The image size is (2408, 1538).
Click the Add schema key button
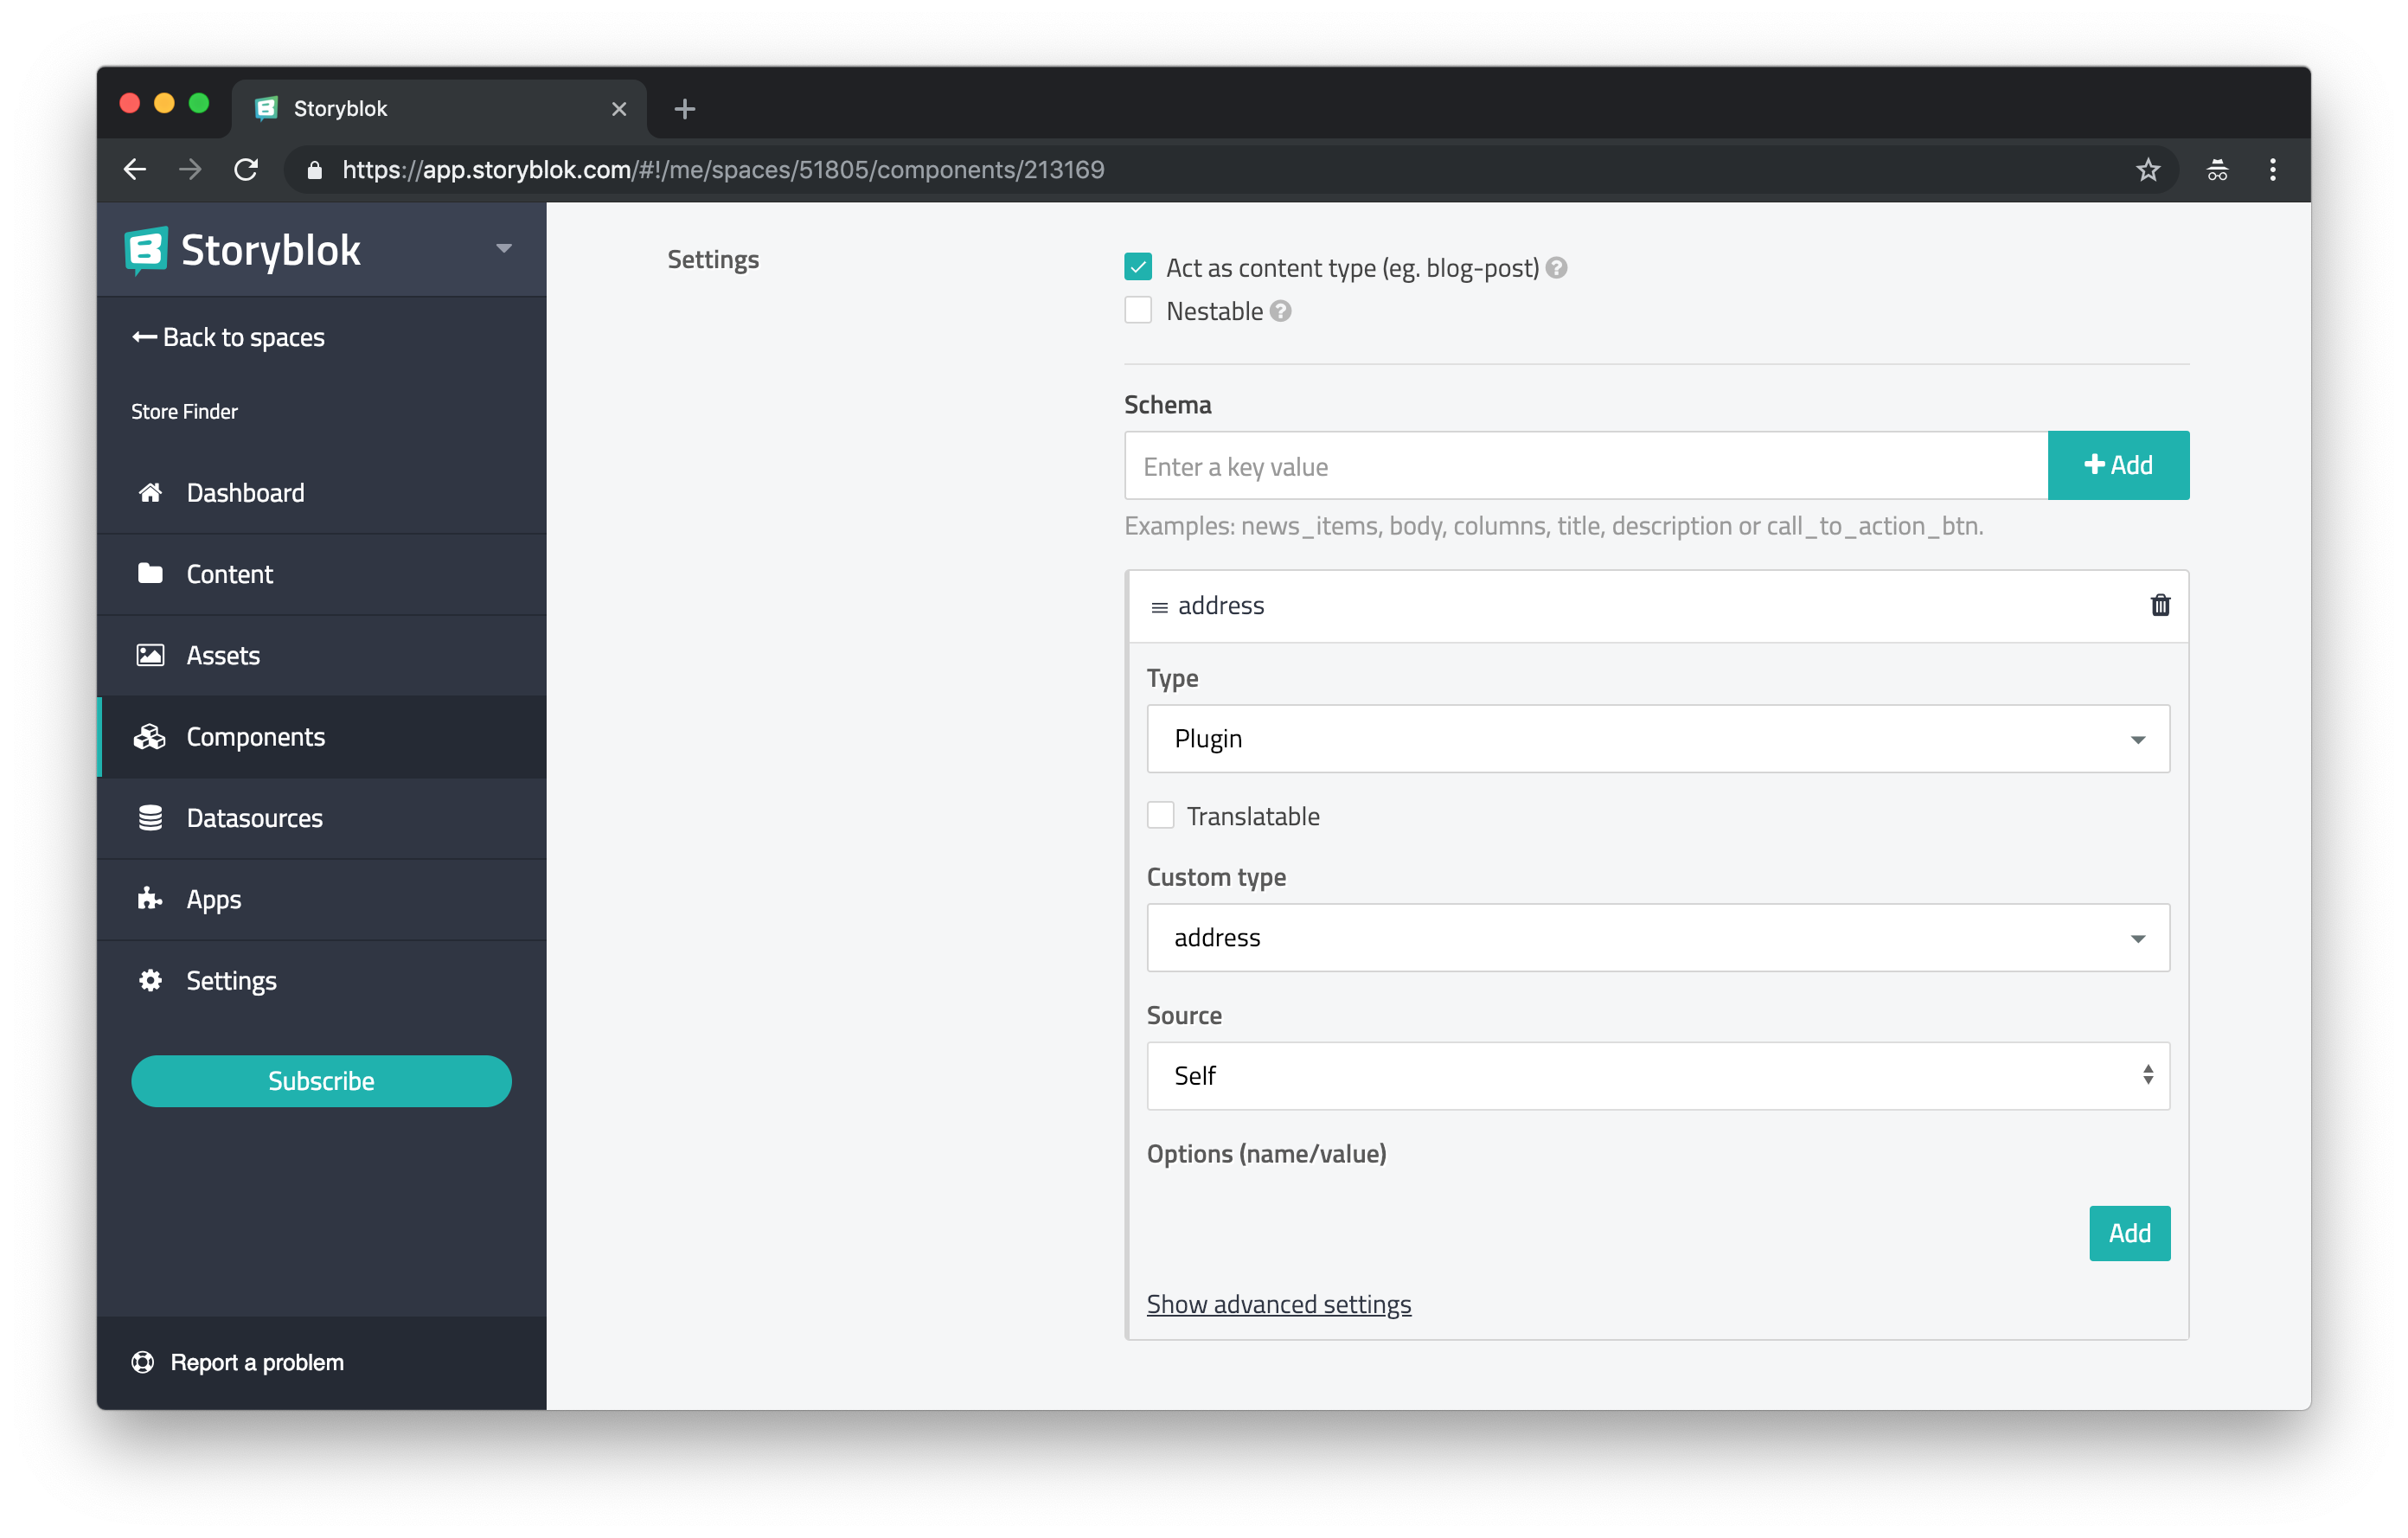click(2117, 465)
